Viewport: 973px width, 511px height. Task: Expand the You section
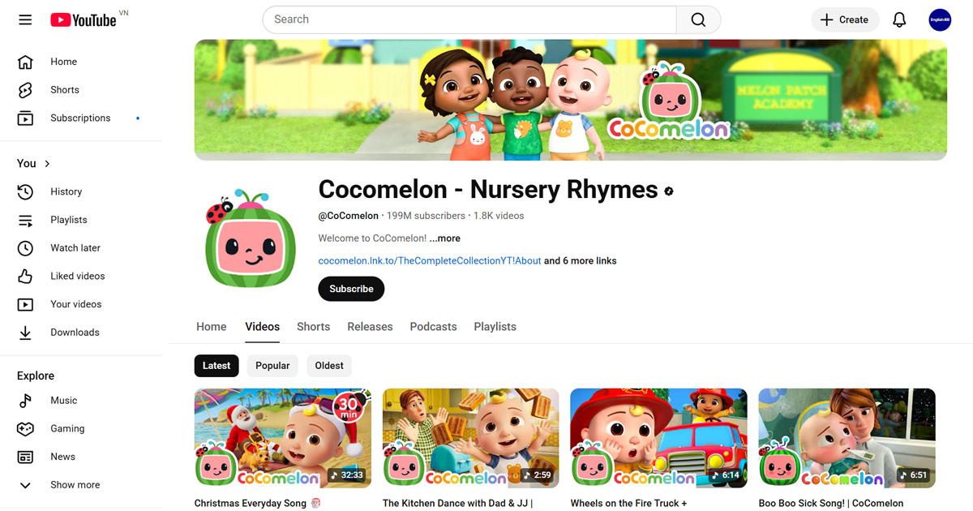(32, 163)
